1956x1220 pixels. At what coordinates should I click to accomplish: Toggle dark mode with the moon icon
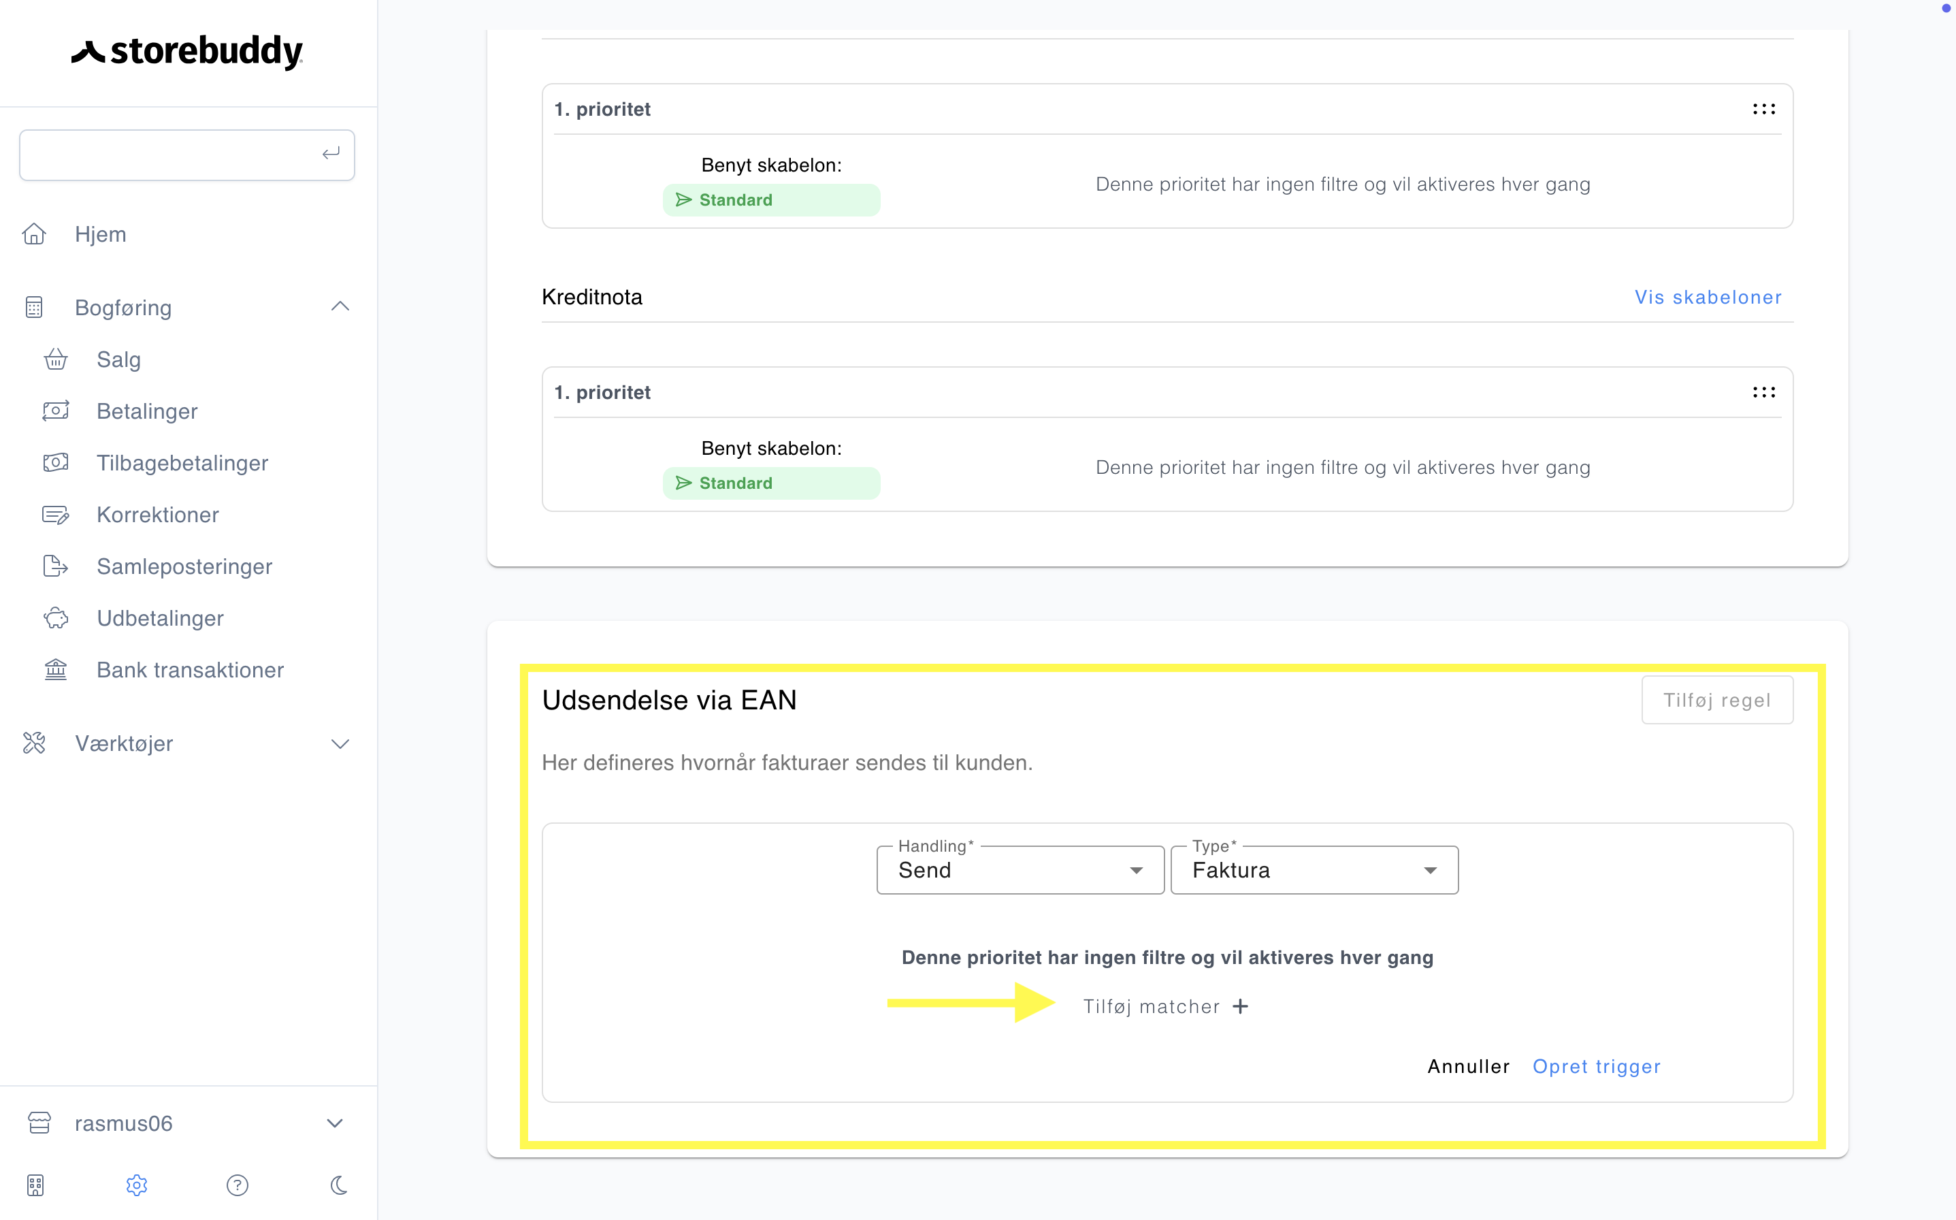339,1185
